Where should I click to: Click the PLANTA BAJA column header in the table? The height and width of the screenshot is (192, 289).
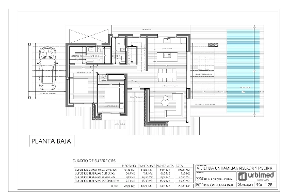click(x=147, y=166)
